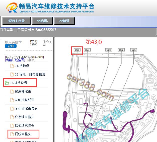Click the document icon beside 底板线束接头
Screen dimensions: 157x142
[12, 126]
